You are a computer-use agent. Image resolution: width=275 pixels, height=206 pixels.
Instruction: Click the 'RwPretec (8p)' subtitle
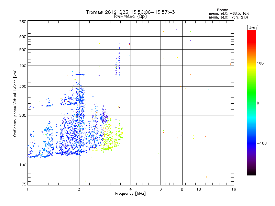coord(130,16)
